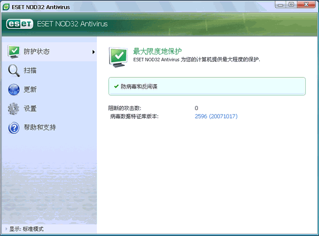Click the blocked attacks value 0
The width and height of the screenshot is (319, 236).
coord(196,108)
